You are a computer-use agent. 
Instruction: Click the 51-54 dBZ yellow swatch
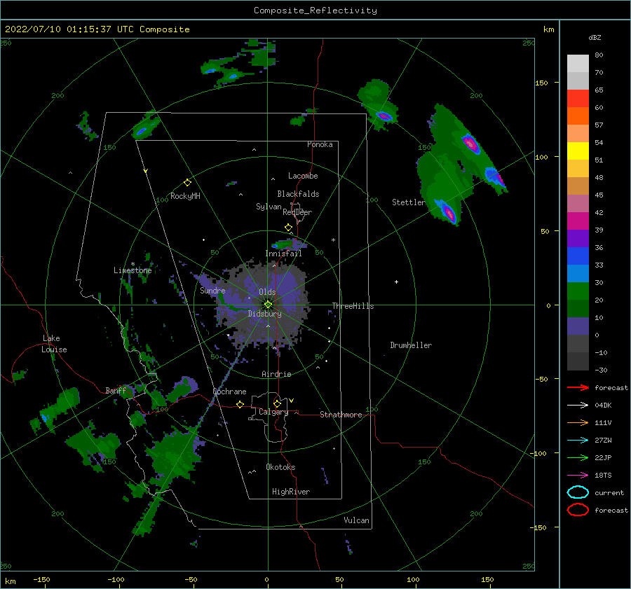click(x=578, y=151)
